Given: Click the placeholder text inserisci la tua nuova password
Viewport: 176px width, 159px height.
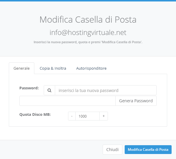Looking at the screenshot, I should (89, 91).
